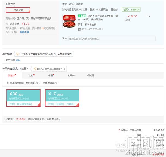
Task: Click the 返现 ¥280.00 badge
Action: tap(131, 10)
